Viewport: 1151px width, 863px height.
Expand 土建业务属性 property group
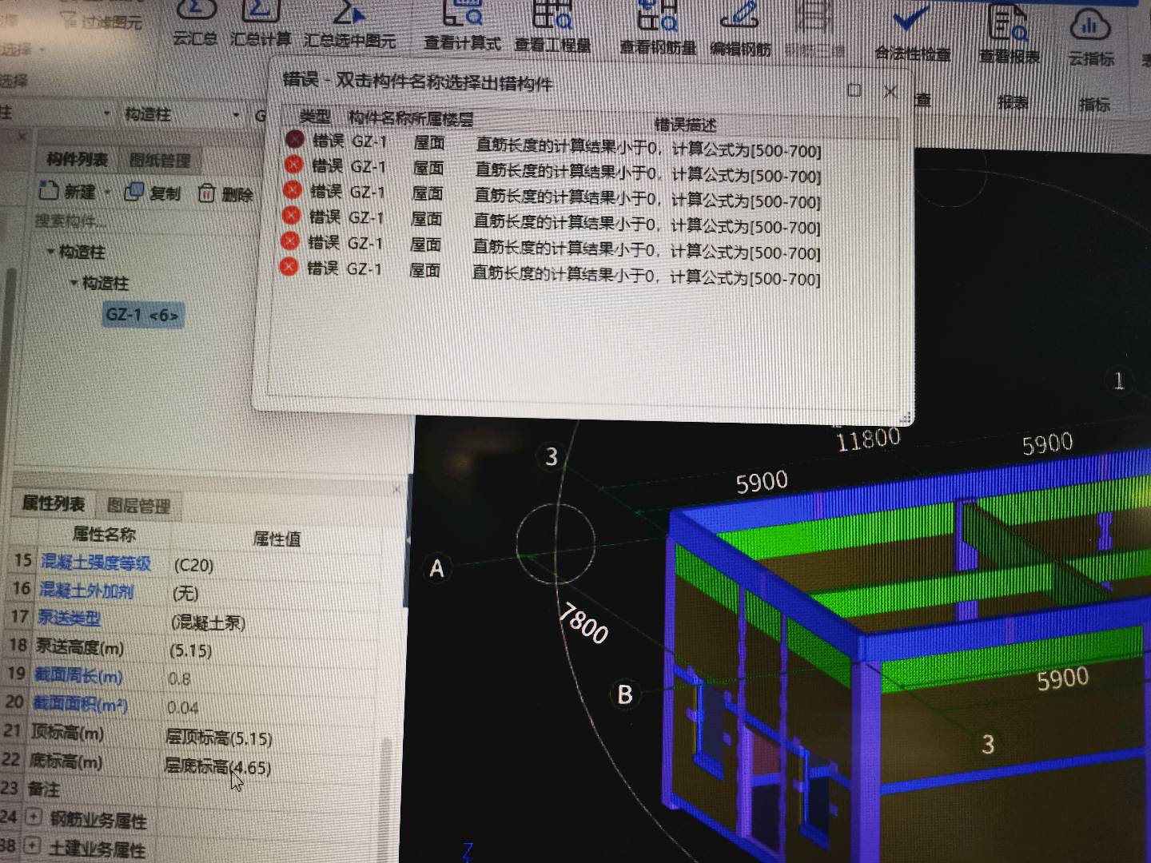click(31, 845)
